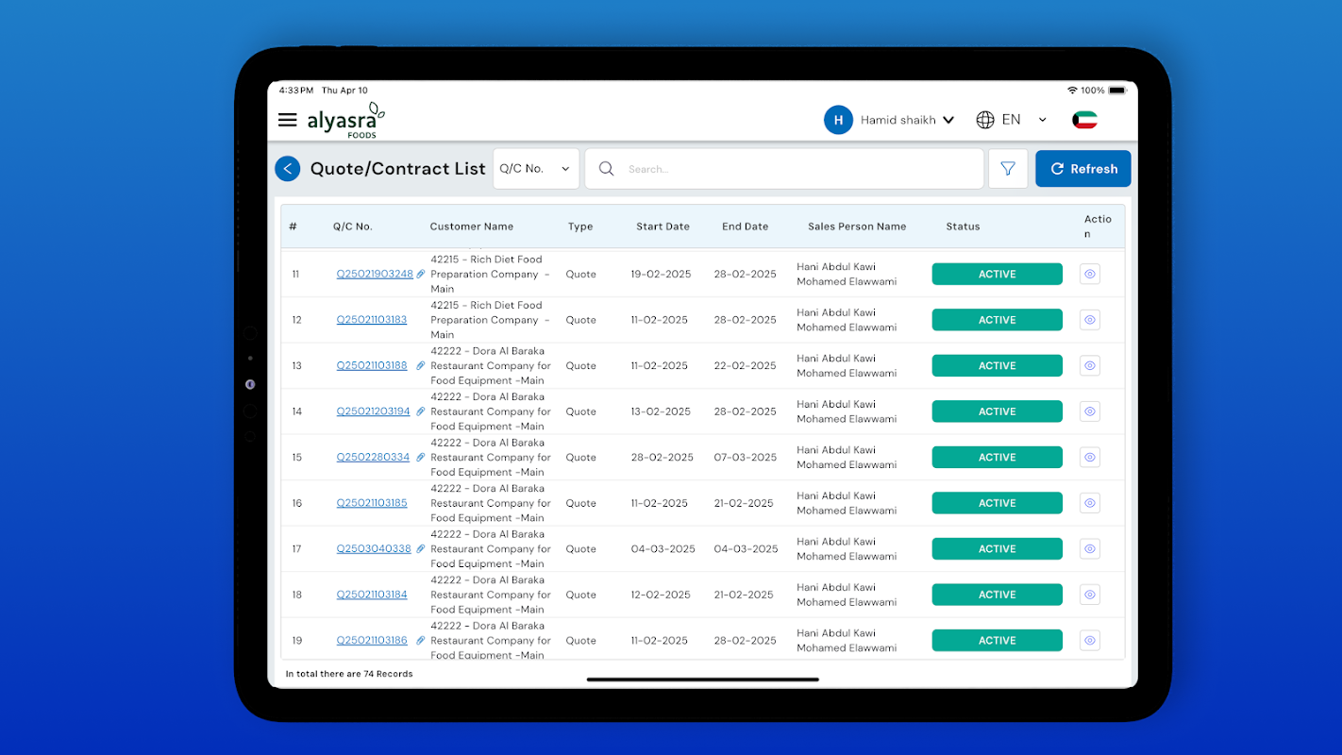This screenshot has width=1342, height=755.
Task: Click the Q/C No. column header
Action: point(353,226)
